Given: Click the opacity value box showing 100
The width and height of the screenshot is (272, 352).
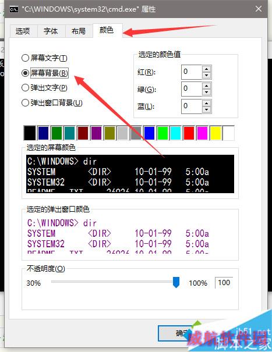Looking at the screenshot, I should 224,283.
